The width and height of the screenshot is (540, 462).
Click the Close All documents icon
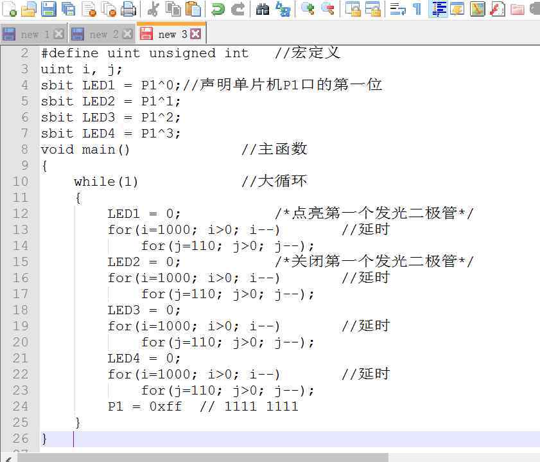pos(109,8)
